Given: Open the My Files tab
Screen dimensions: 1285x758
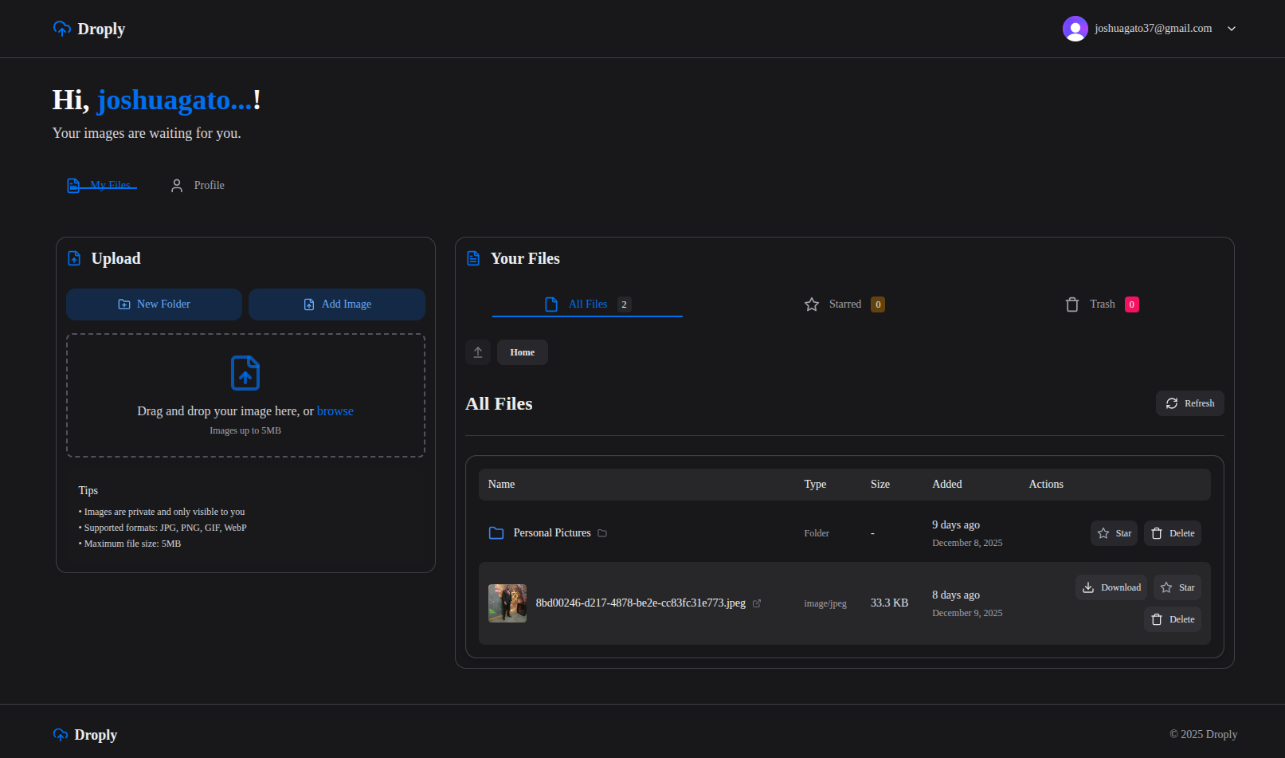Looking at the screenshot, I should pyautogui.click(x=102, y=185).
